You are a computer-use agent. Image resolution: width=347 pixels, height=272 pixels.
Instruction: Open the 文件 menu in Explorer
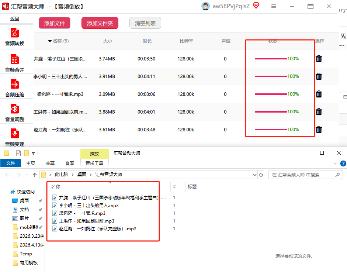[x=11, y=163]
